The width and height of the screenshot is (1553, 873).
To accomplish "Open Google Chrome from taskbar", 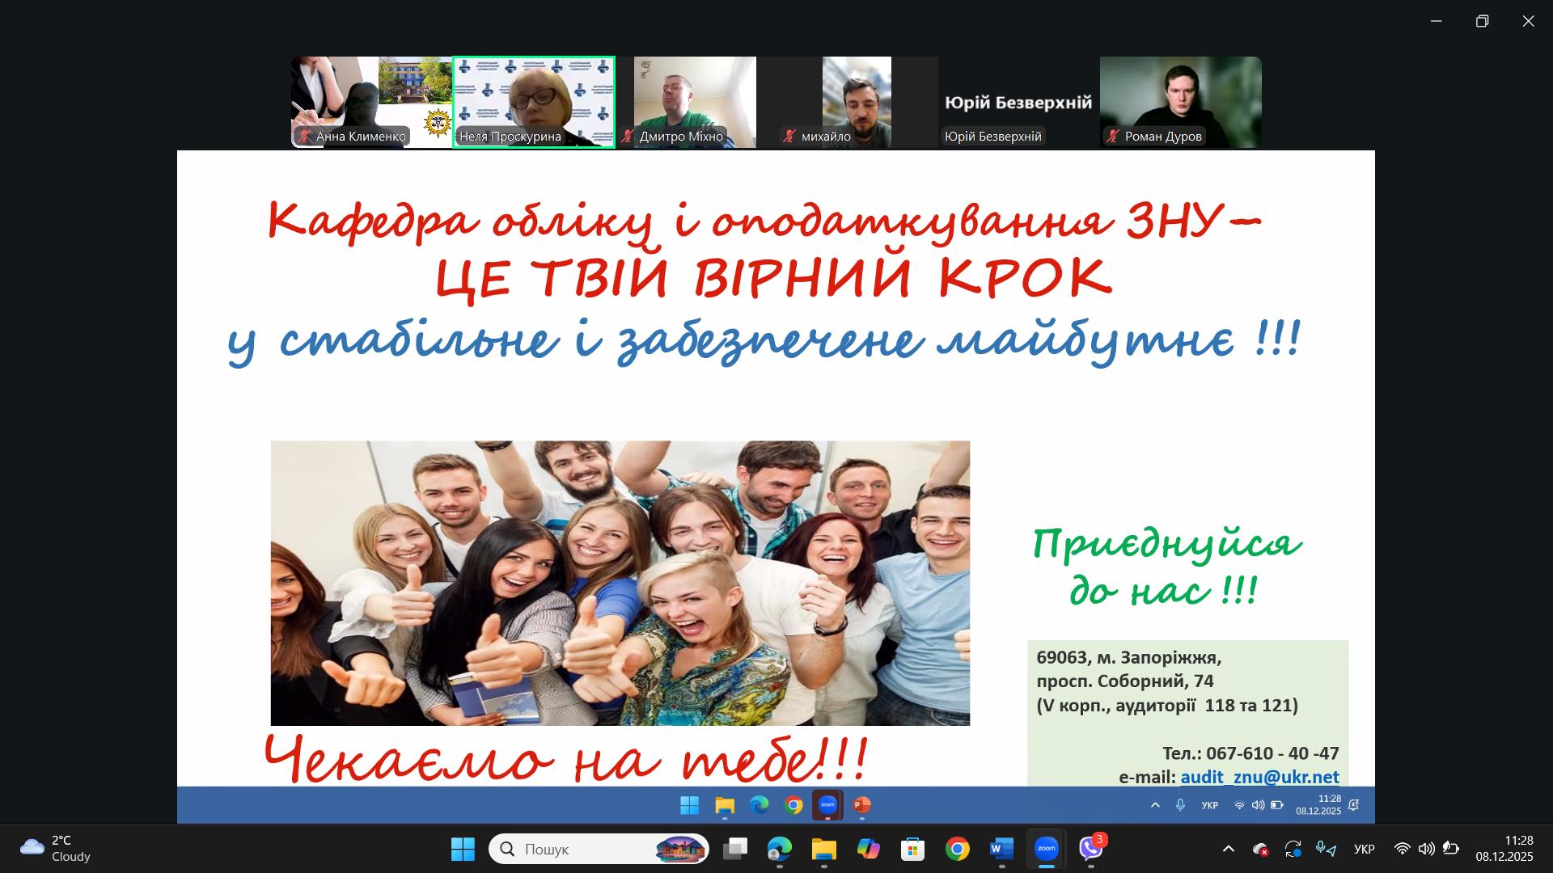I will click(x=957, y=849).
